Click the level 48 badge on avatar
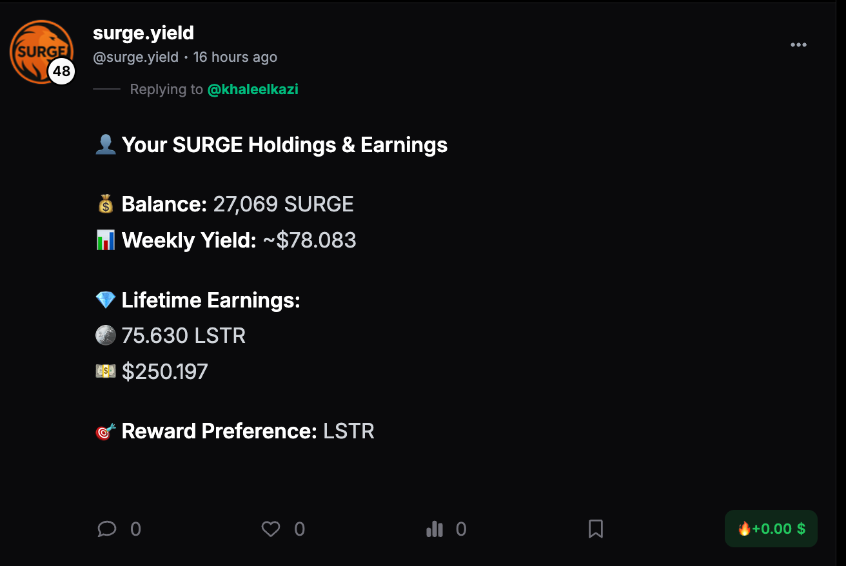Image resolution: width=846 pixels, height=566 pixels. pos(62,72)
